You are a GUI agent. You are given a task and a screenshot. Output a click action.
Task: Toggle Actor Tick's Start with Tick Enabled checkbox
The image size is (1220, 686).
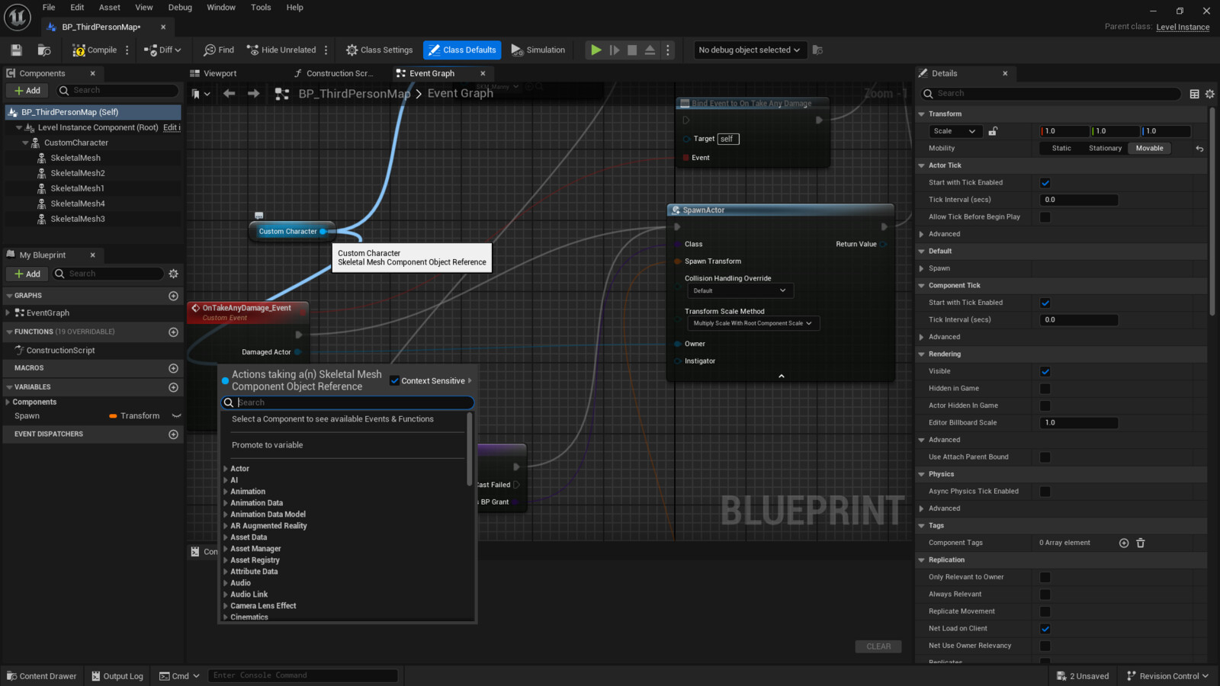coord(1045,183)
